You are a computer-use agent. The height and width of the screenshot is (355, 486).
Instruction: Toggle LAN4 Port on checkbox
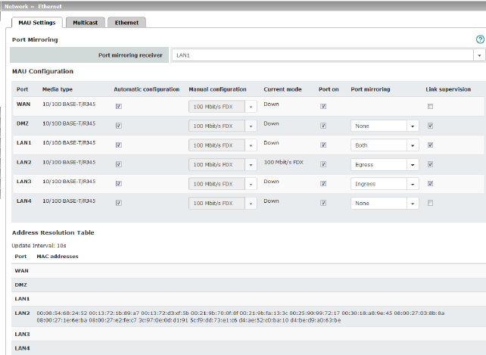pyautogui.click(x=323, y=203)
